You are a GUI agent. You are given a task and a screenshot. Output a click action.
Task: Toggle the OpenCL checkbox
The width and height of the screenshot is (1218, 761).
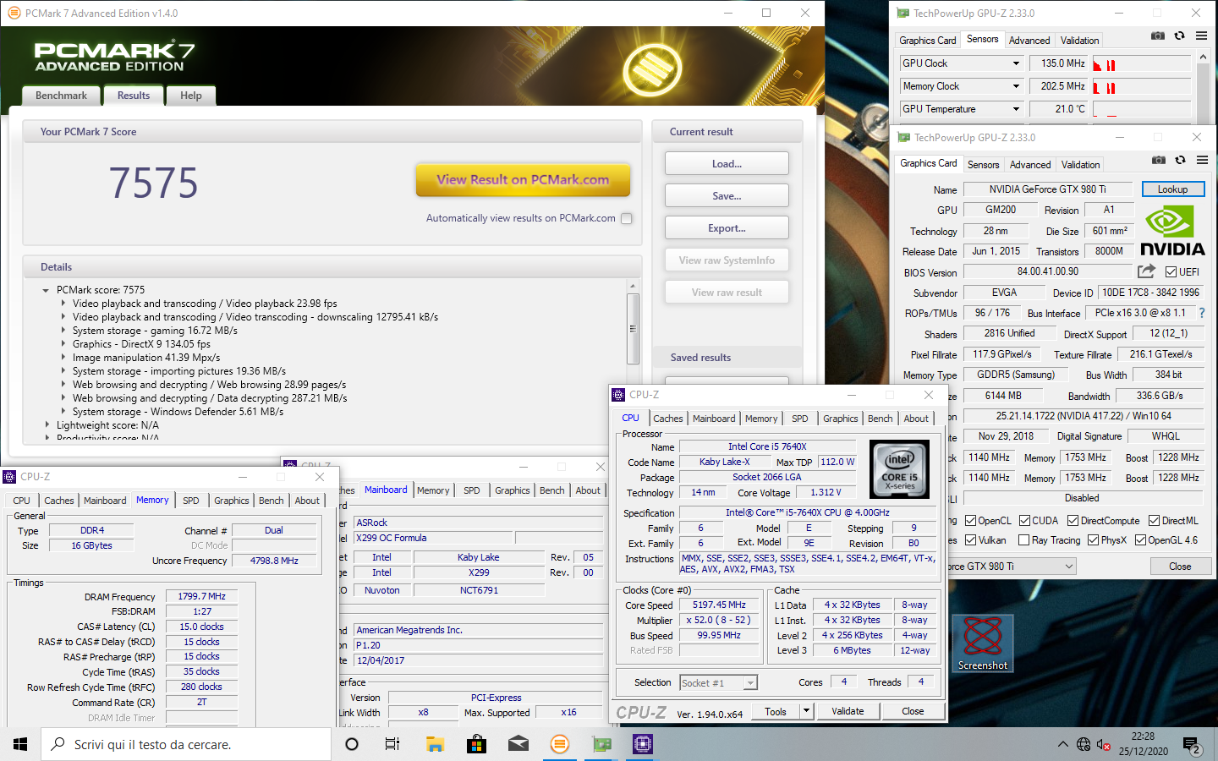970,521
